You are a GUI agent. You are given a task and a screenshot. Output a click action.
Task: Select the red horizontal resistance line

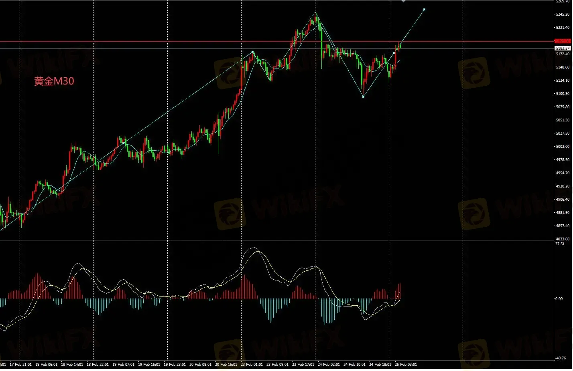click(x=201, y=41)
